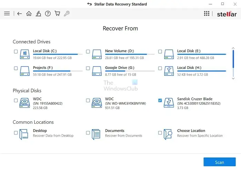Go to the Home screen icon
The image size is (241, 170).
pyautogui.click(x=29, y=13)
